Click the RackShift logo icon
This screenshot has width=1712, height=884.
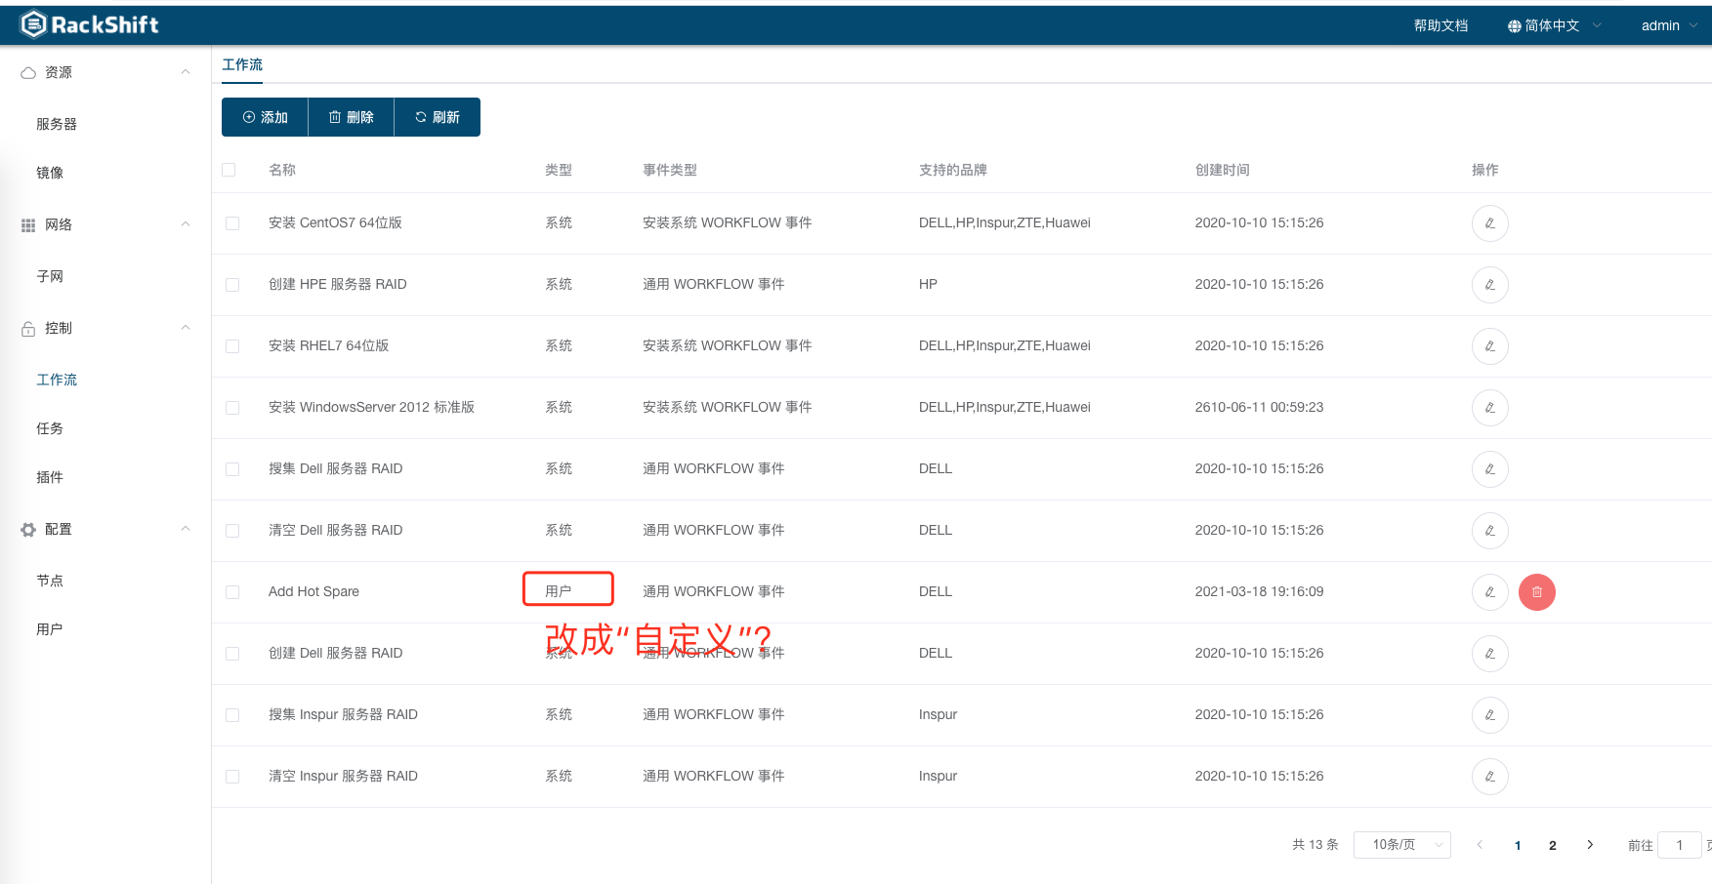pos(31,22)
